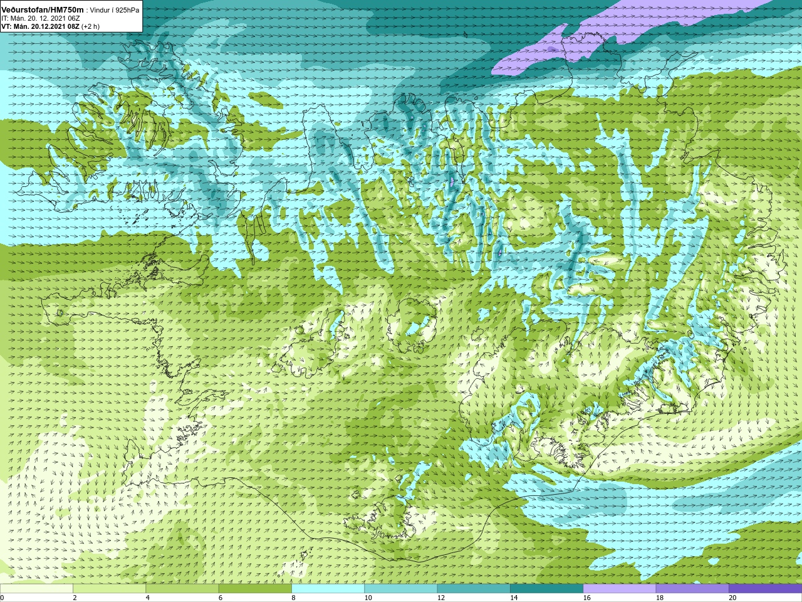Click the legend scale label '16'

pyautogui.click(x=586, y=598)
